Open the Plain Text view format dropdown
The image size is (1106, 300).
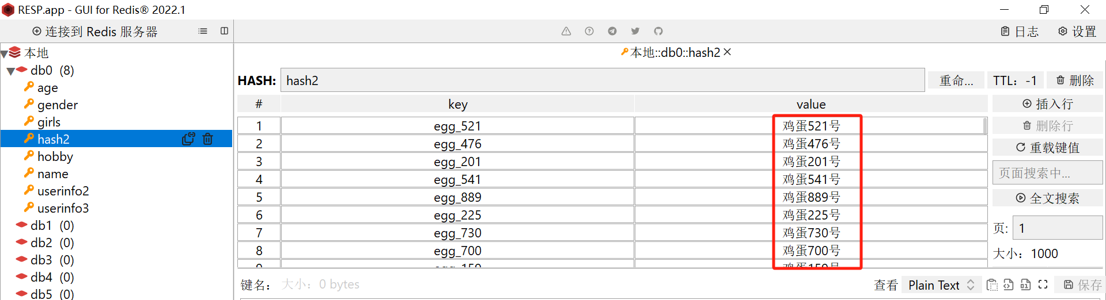[941, 285]
